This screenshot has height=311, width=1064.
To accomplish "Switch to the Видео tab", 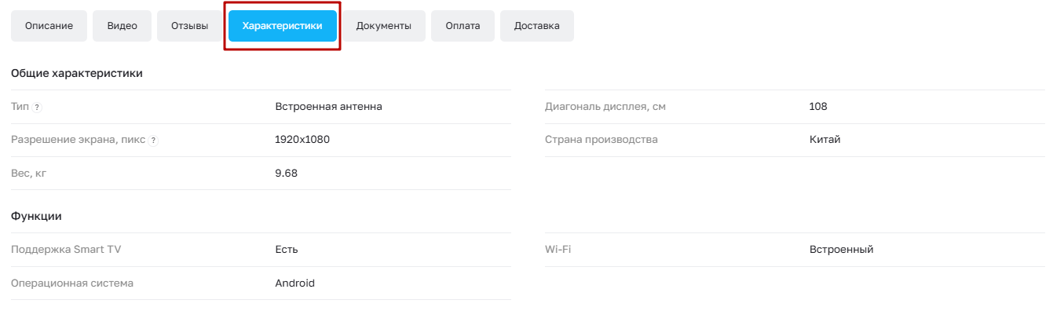I will point(122,26).
